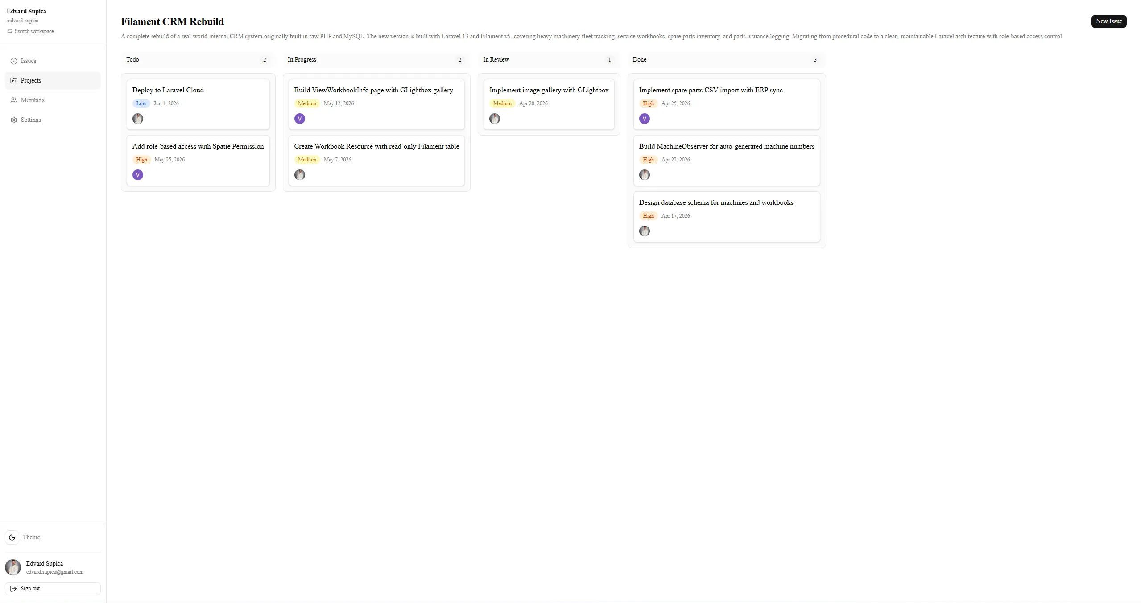Navigate to Settings
1141x603 pixels.
53,120
